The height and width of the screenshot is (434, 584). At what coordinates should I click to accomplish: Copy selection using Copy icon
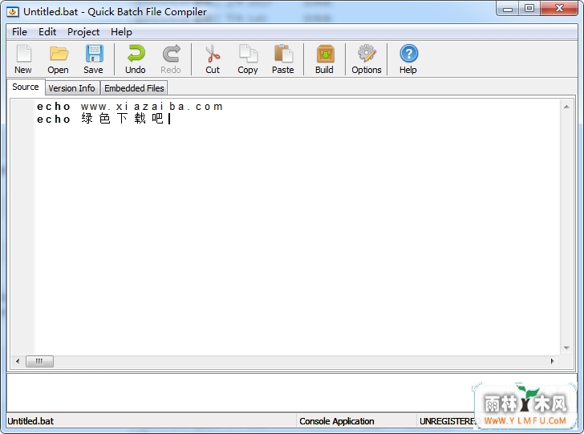[x=248, y=59]
